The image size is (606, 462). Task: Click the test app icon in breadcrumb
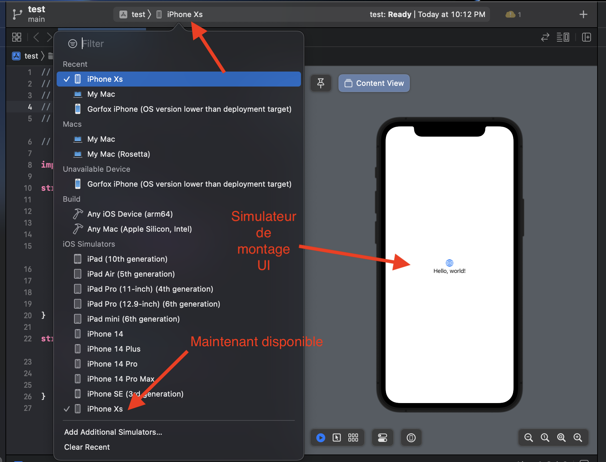(16, 56)
